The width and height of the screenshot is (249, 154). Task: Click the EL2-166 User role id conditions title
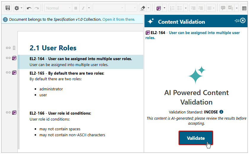[60, 113]
